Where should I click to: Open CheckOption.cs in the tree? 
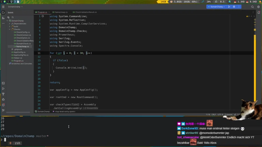(22, 38)
